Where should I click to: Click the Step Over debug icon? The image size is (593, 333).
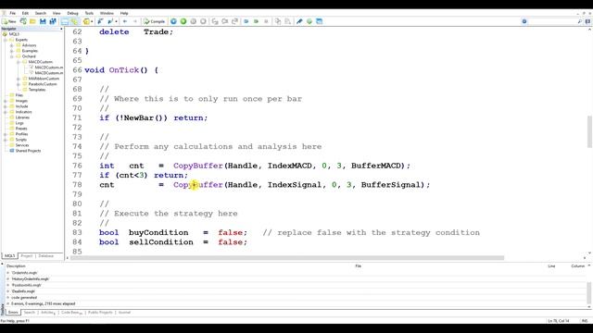(224, 21)
